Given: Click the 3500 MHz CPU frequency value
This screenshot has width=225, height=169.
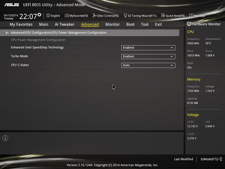Looking at the screenshot, I should pos(193,43).
